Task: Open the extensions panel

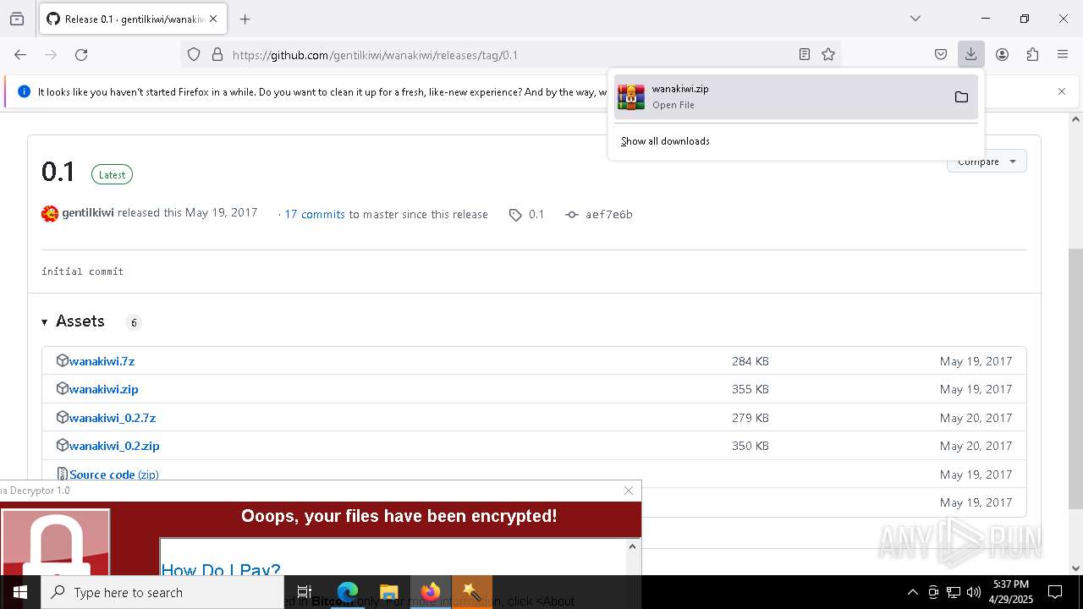Action: click(1032, 54)
